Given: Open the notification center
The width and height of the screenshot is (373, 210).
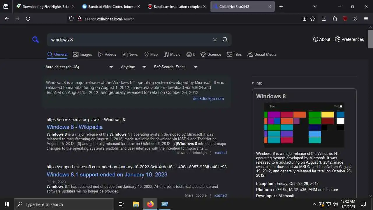Looking at the screenshot, I should coord(363,204).
